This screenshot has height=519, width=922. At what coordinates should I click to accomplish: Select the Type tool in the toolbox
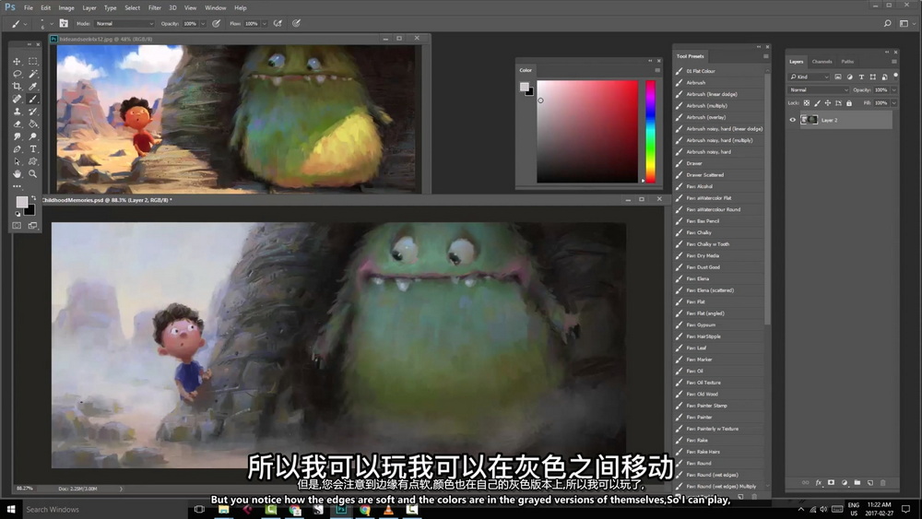33,148
